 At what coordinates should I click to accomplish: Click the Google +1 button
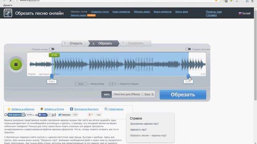coord(91,115)
